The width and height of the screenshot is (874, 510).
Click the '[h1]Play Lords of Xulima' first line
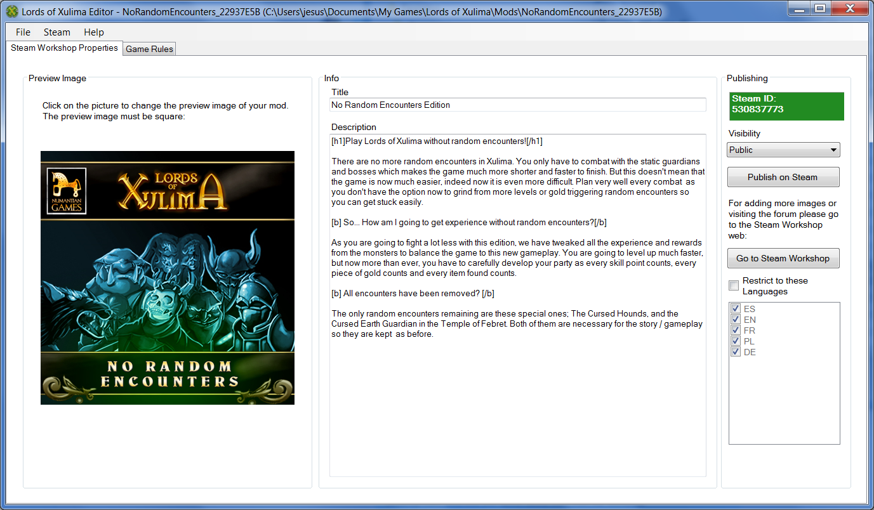tap(437, 141)
